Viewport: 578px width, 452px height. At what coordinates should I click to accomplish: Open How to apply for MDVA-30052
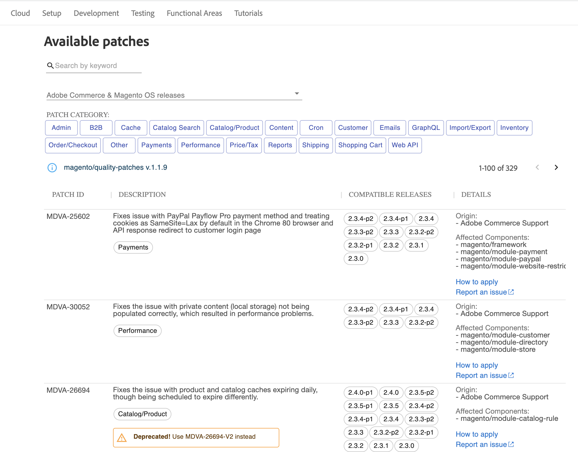476,365
